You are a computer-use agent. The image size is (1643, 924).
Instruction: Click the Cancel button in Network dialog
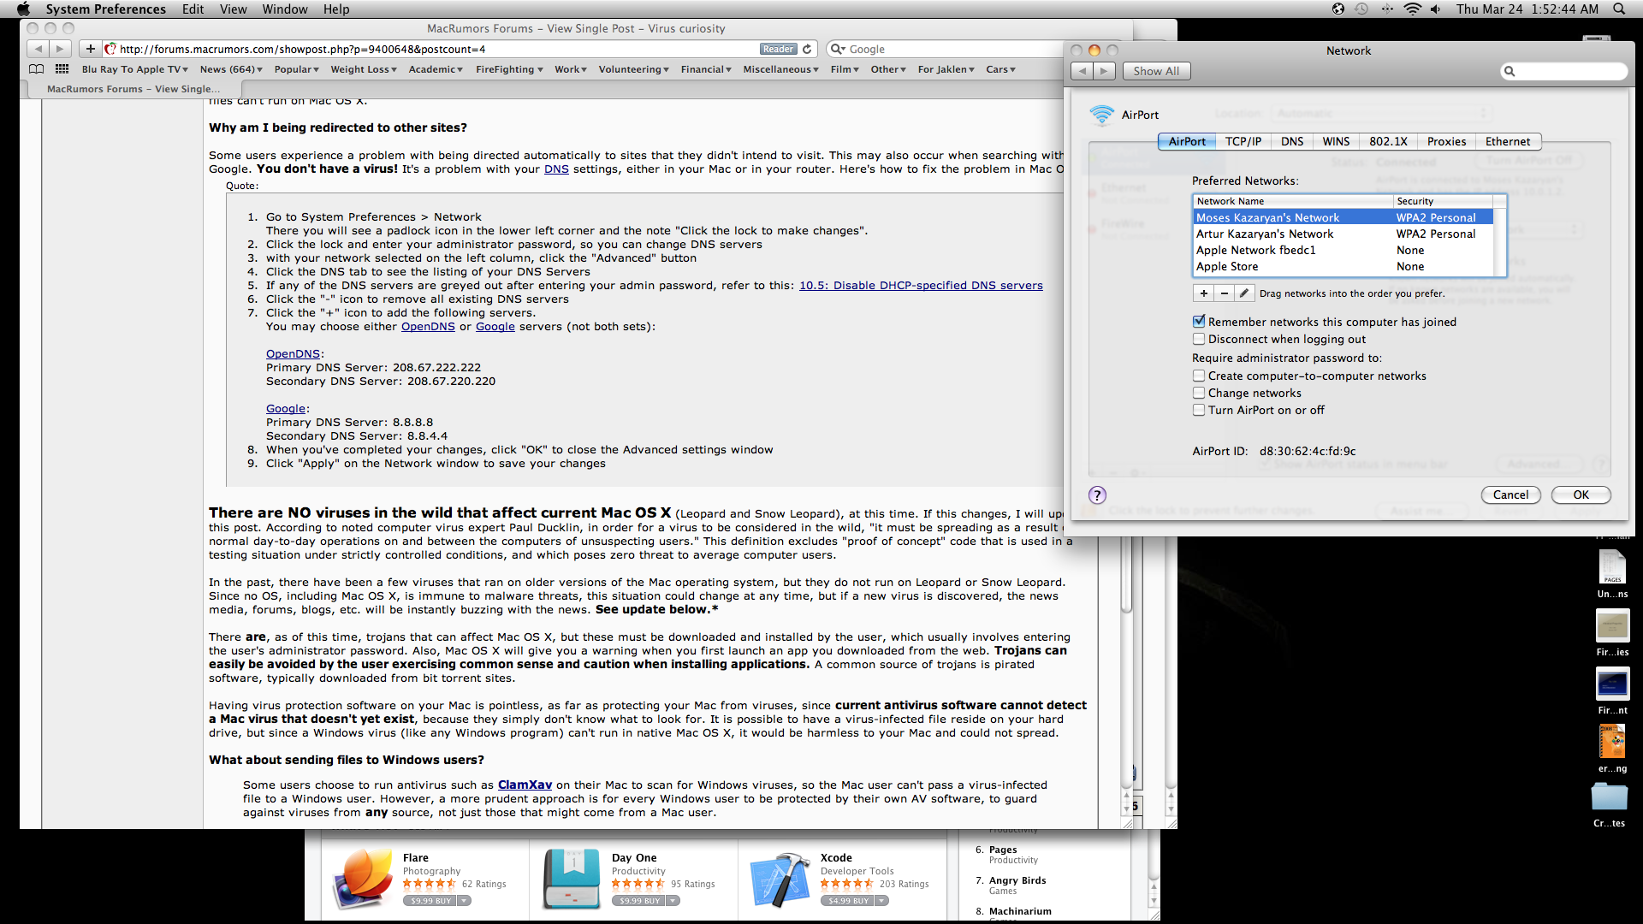click(1510, 495)
